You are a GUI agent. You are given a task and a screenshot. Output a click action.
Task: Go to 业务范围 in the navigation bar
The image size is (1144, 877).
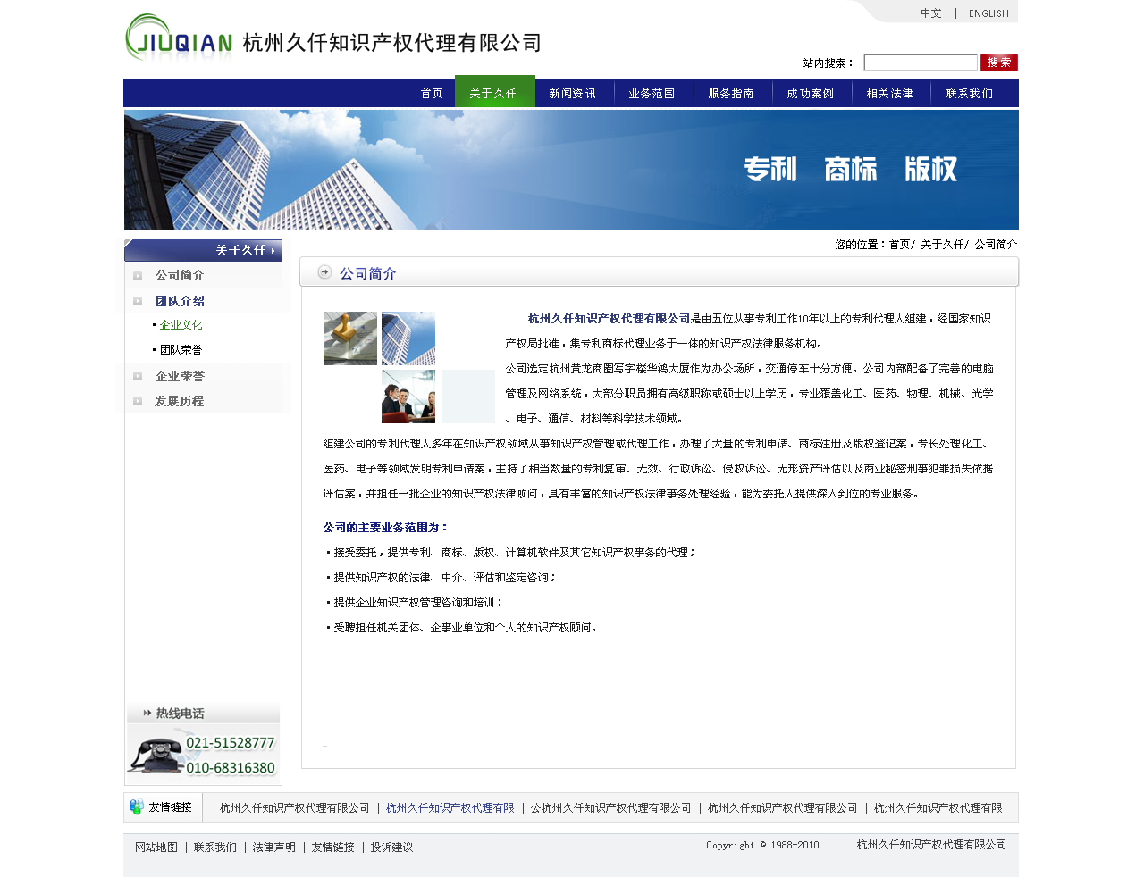(652, 94)
